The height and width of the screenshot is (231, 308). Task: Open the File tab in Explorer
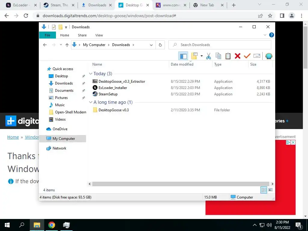coord(47,35)
